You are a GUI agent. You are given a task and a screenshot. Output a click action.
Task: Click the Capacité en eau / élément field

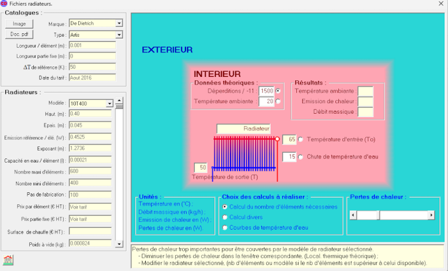[x=90, y=160]
